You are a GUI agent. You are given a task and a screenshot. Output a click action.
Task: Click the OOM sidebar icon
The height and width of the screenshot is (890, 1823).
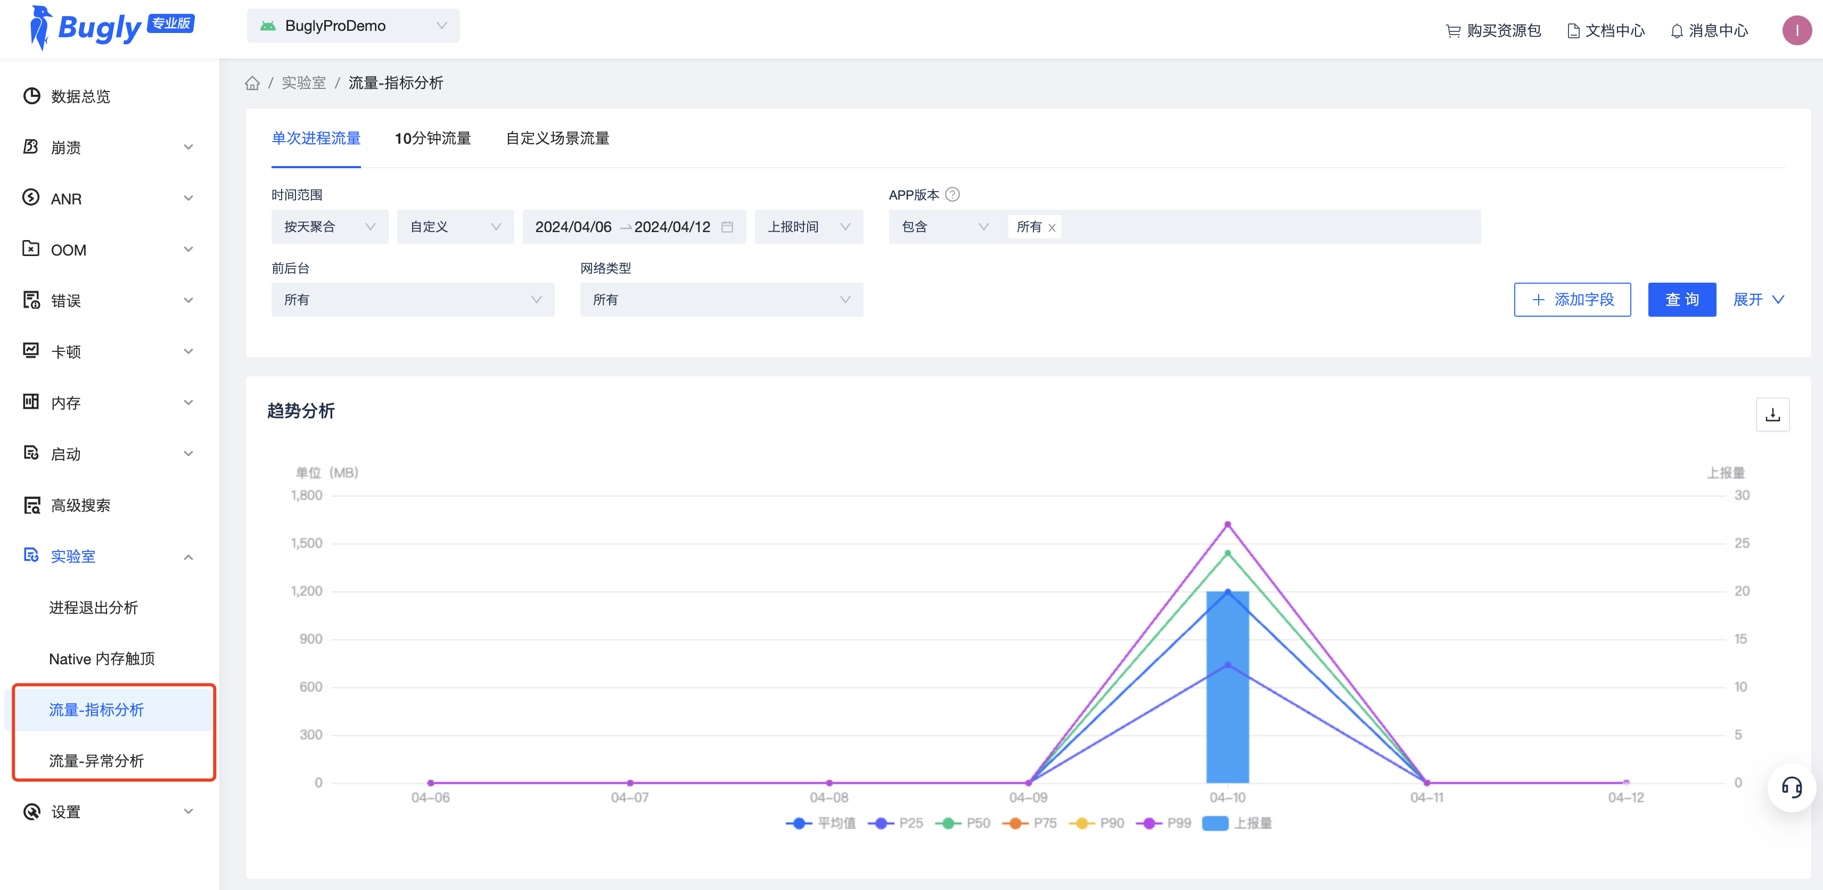(x=31, y=249)
